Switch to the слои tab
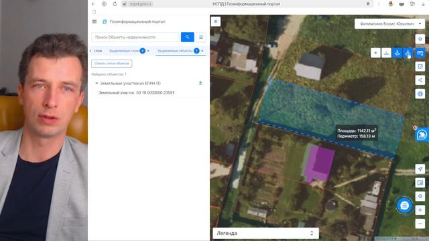 point(98,51)
